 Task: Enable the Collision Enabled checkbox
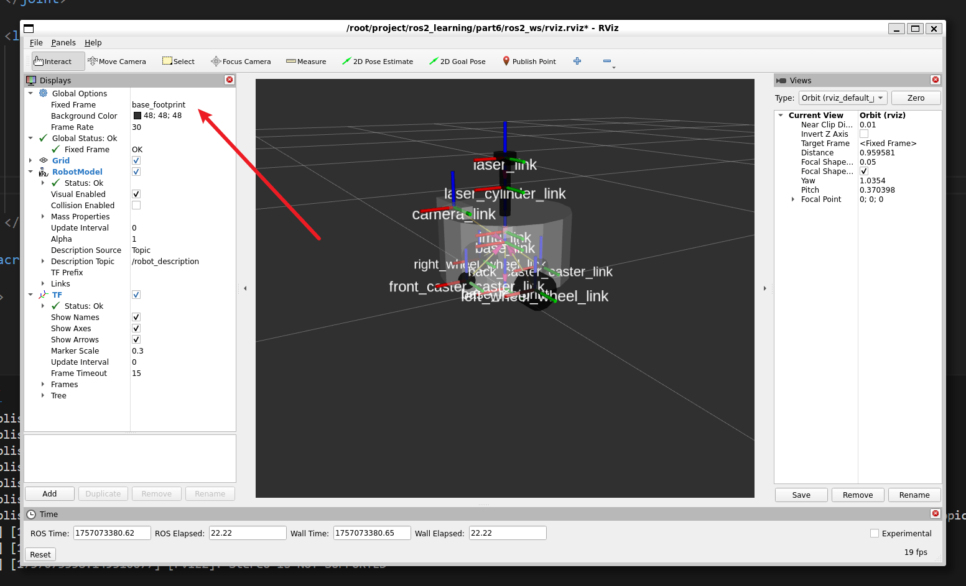pos(136,205)
